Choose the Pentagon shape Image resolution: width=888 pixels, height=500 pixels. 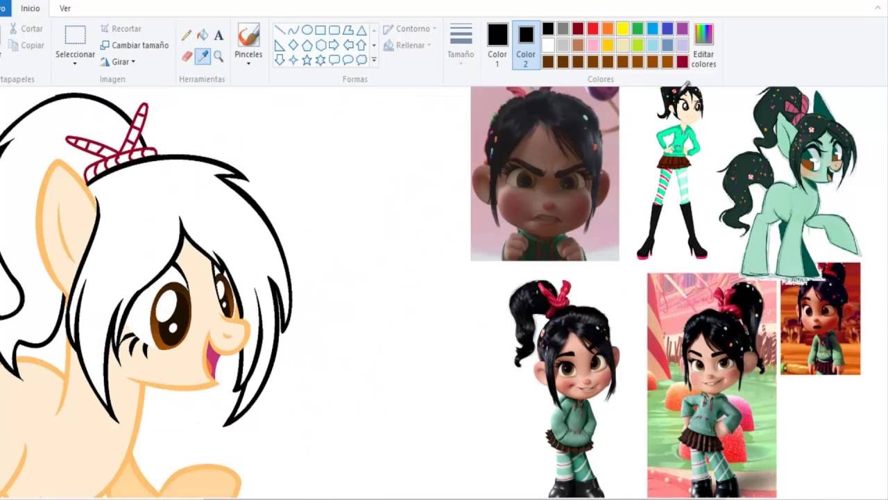click(307, 45)
